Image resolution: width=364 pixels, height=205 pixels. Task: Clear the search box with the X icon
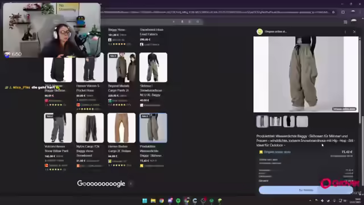point(173,22)
